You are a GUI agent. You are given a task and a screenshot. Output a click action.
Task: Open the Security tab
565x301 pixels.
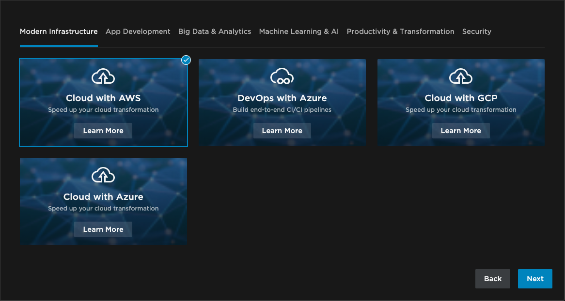pyautogui.click(x=477, y=31)
